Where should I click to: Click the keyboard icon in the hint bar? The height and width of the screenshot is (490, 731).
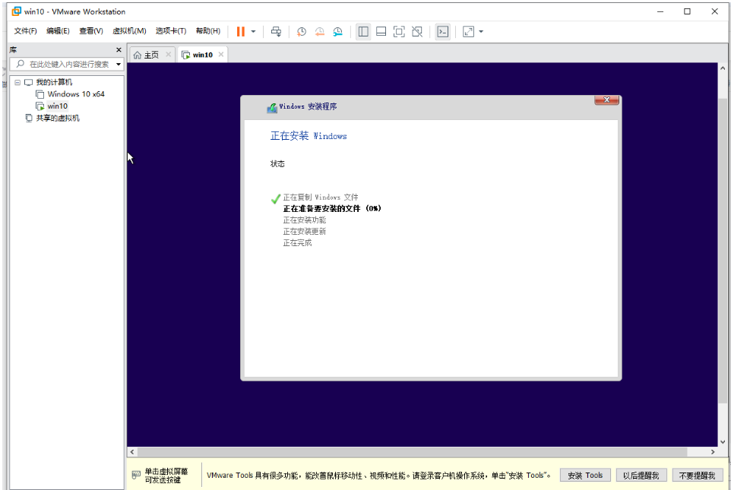[136, 475]
